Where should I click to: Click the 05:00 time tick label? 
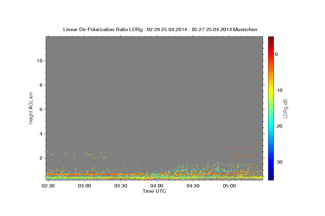coord(229,186)
